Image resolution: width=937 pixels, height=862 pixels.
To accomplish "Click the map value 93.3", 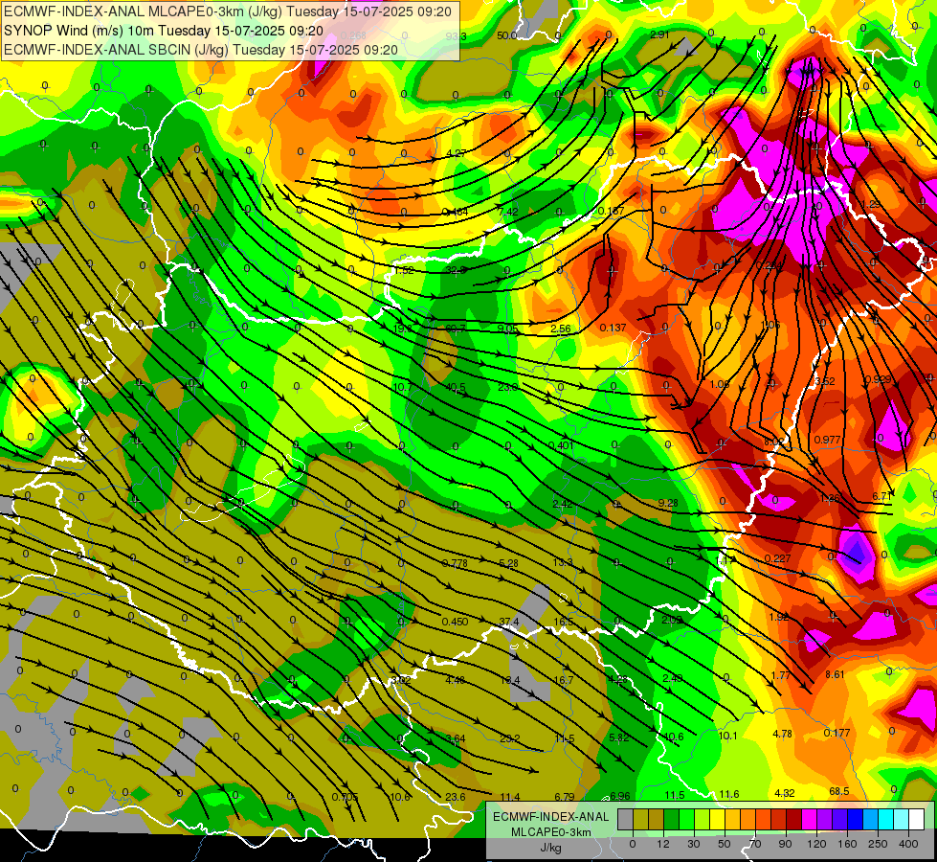I will pos(456,36).
